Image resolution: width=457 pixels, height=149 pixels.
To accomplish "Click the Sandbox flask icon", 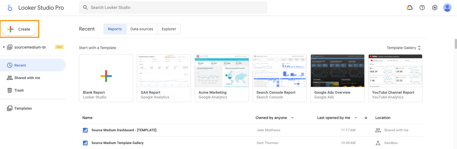I will [x=378, y=143].
